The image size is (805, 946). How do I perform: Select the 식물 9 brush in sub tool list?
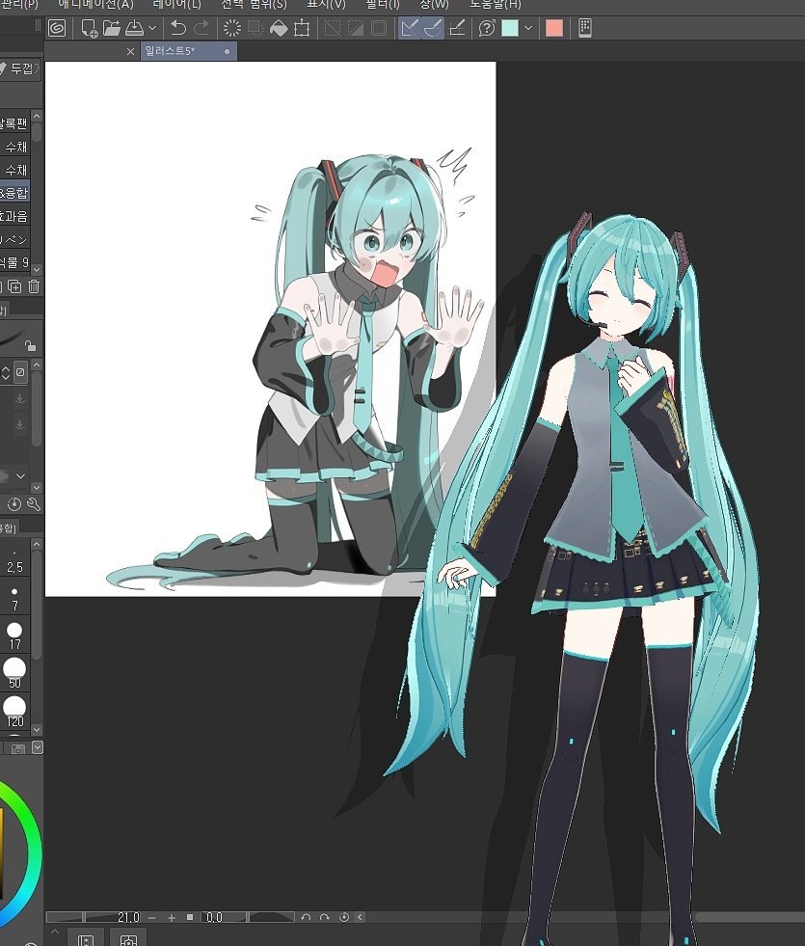coord(14,262)
